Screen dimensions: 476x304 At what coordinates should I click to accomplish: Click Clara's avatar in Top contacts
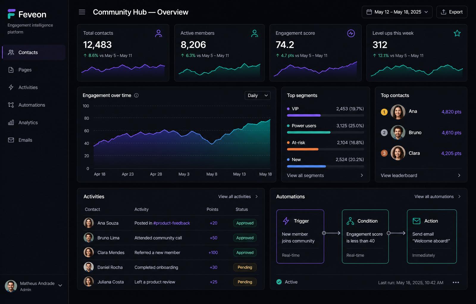[x=398, y=153]
